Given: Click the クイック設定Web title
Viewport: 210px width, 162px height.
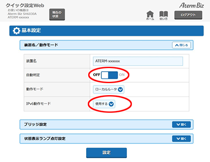Looking at the screenshot, I should [25, 5].
